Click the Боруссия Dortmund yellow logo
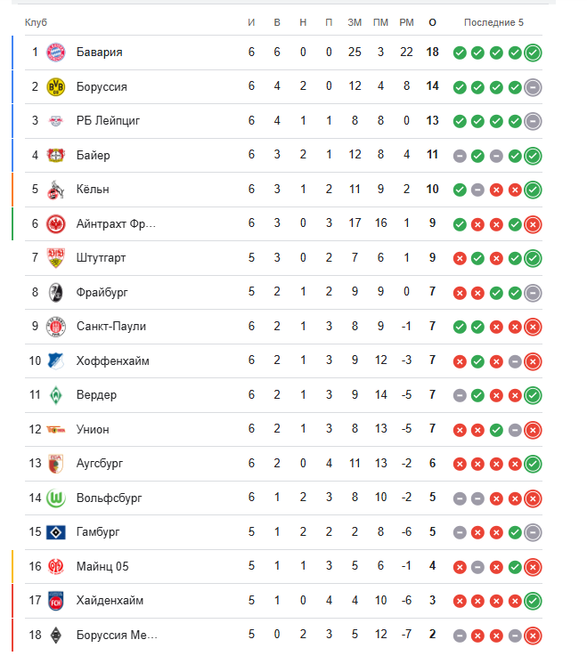587x664 pixels. (56, 86)
